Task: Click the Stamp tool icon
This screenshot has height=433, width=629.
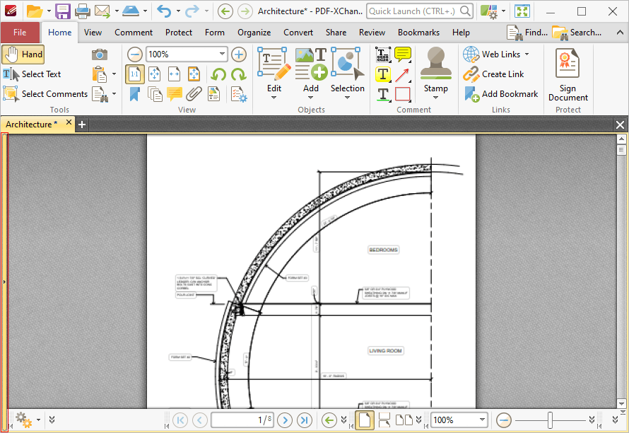Action: click(x=435, y=63)
